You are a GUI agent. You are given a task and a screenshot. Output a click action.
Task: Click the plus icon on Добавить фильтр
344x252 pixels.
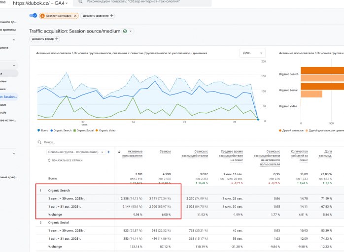57,38
